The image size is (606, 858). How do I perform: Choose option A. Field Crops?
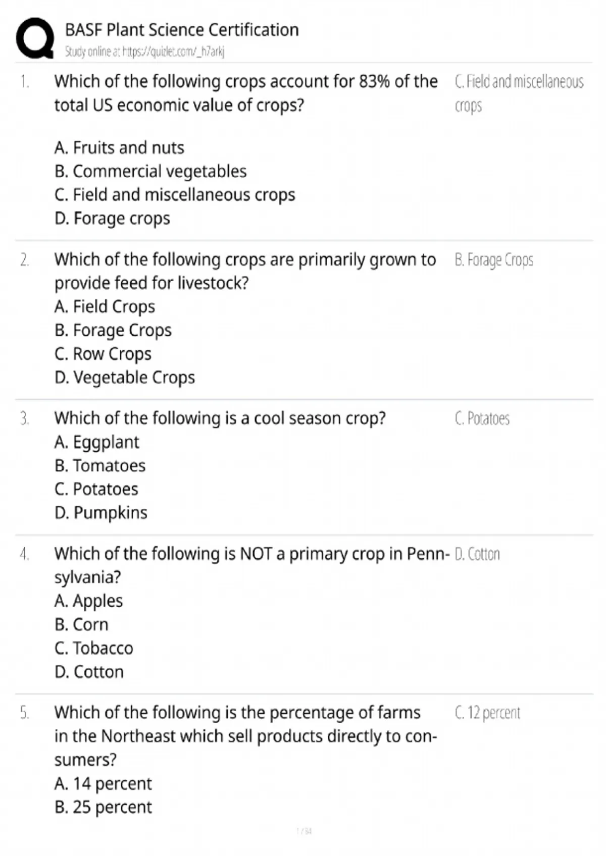(105, 306)
